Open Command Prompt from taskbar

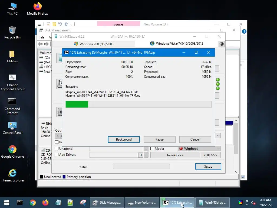(19, 203)
